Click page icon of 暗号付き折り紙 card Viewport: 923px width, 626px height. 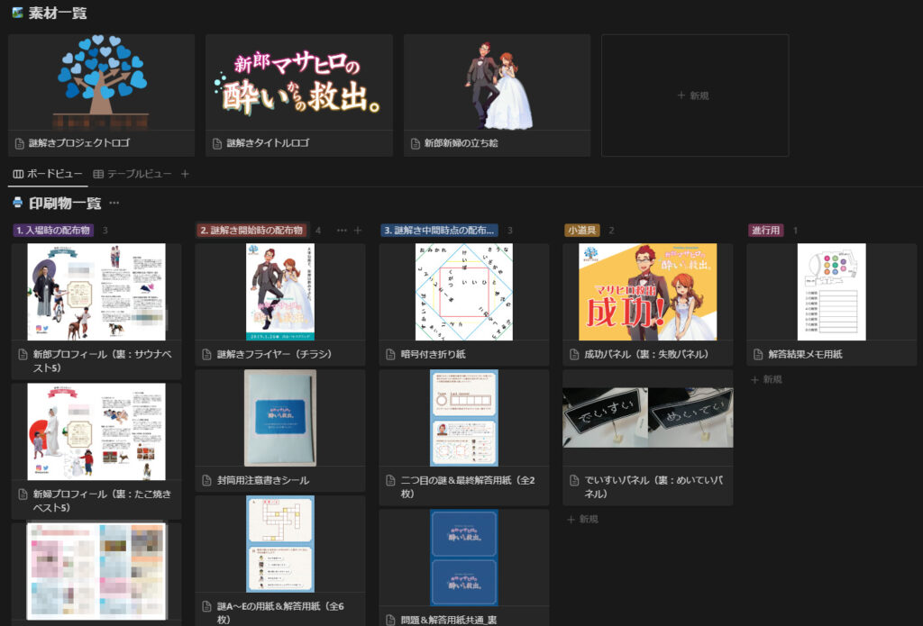coord(390,355)
